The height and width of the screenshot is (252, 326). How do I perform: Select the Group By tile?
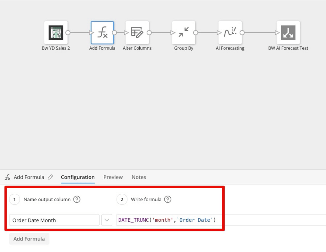coord(184,33)
